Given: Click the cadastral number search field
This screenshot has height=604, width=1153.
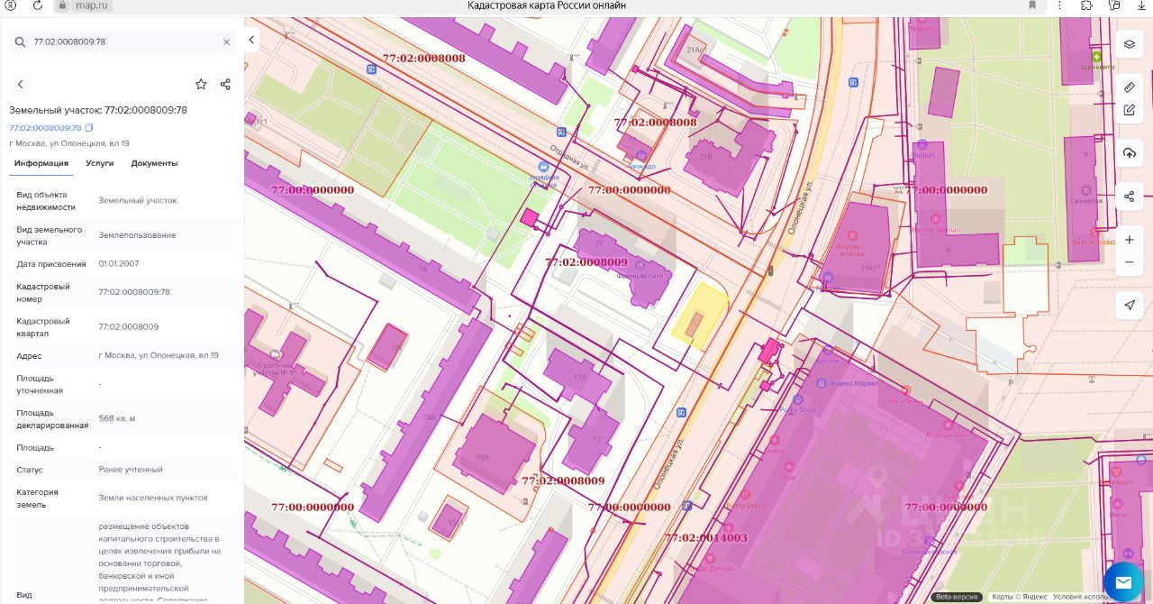Looking at the screenshot, I should point(124,41).
